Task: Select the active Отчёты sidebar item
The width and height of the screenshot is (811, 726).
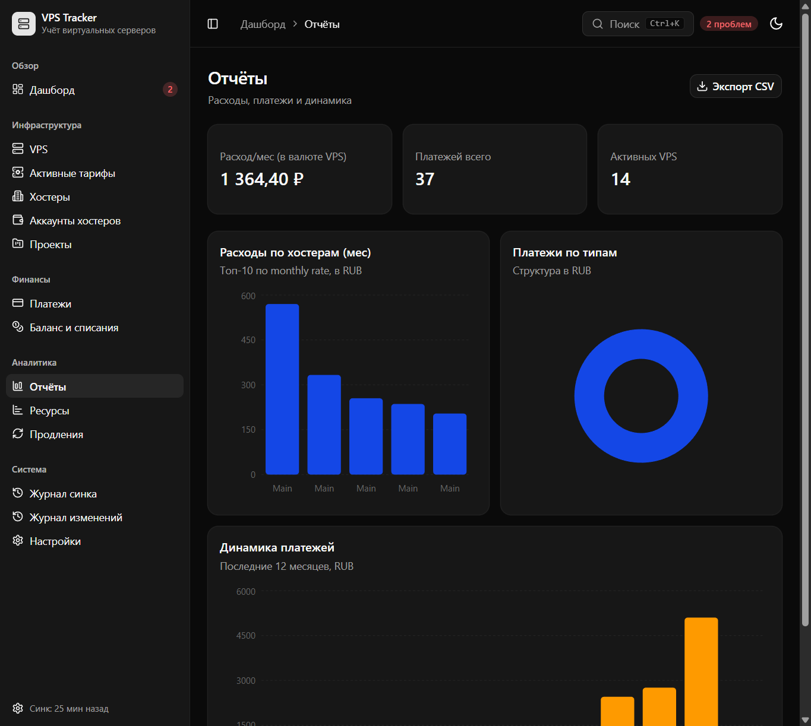Action: 94,386
